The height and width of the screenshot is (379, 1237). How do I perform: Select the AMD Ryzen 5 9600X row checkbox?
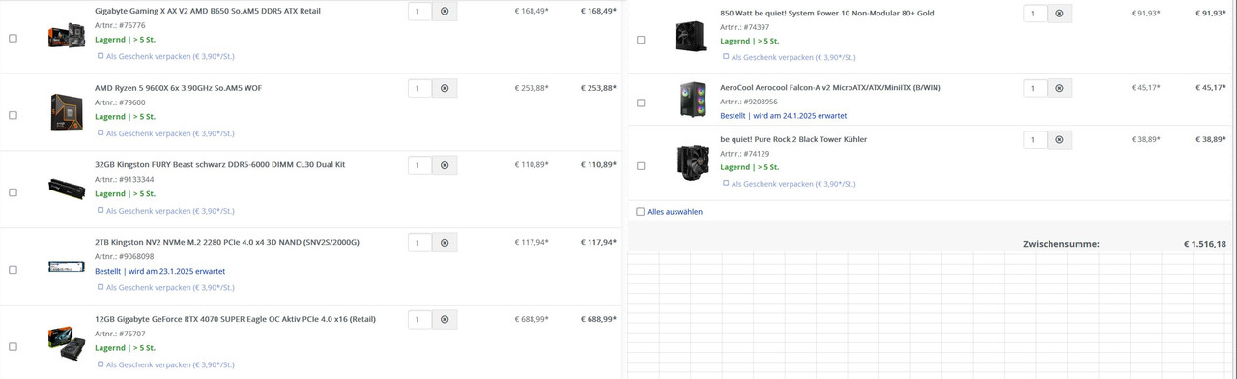13,115
